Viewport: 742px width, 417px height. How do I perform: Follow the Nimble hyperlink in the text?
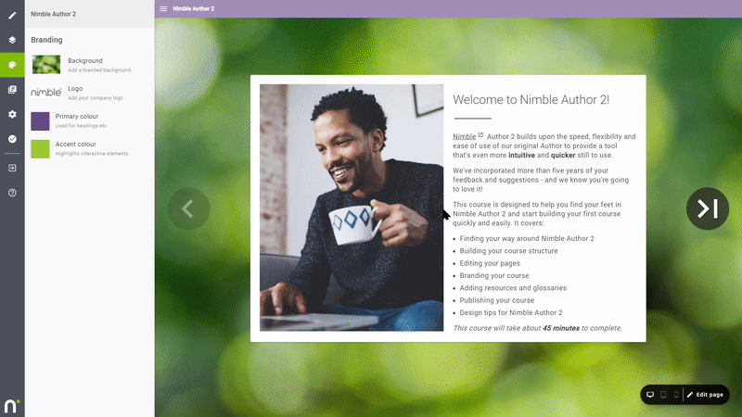(465, 136)
